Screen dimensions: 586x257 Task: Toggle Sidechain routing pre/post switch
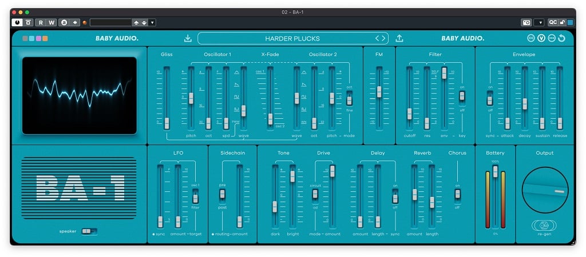pos(223,195)
